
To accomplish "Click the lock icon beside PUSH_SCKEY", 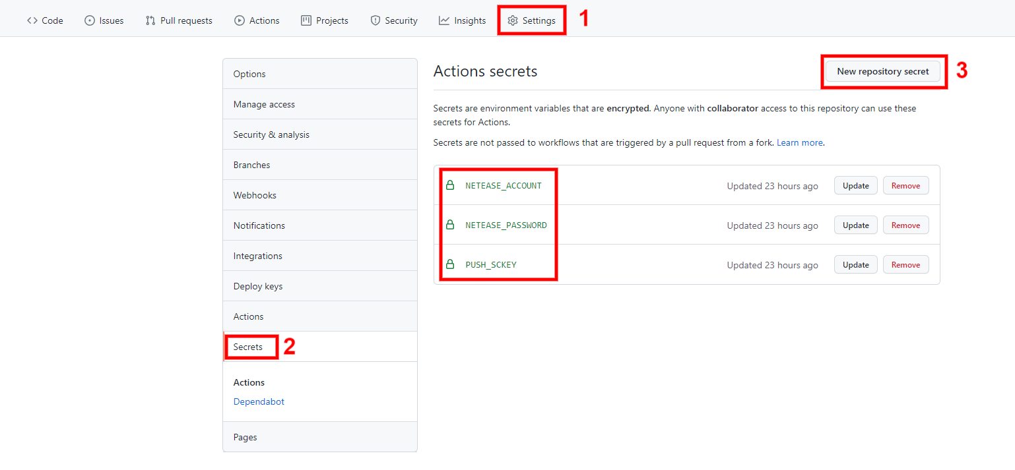I will pyautogui.click(x=450, y=265).
